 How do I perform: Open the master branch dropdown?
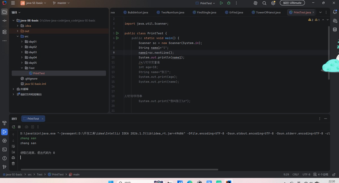click(61, 3)
